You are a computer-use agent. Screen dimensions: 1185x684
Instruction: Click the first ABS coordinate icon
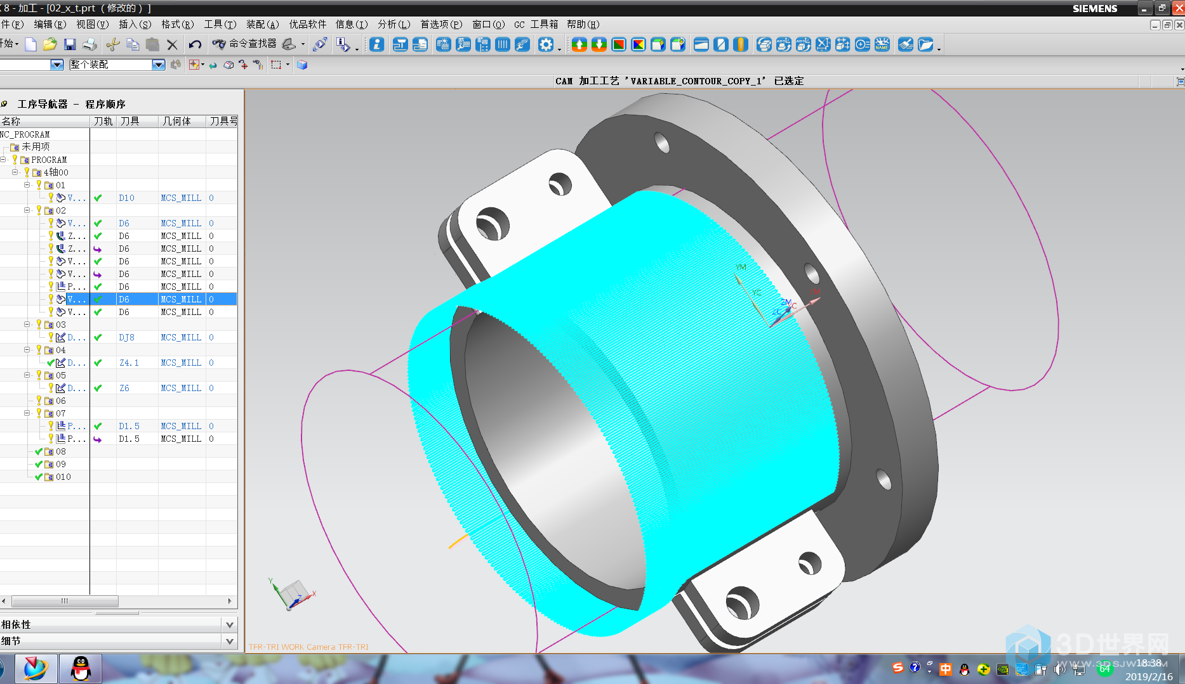pyautogui.click(x=784, y=44)
